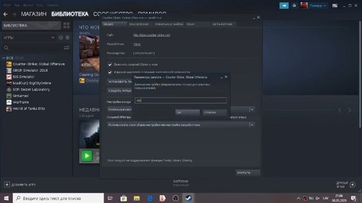Click СОЗДАТЬ ЯРЛЫК desktop shortcut button
The image size is (362, 203).
[x=119, y=91]
